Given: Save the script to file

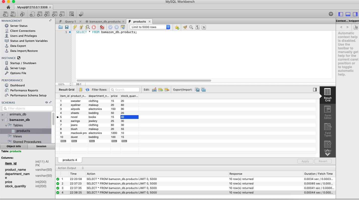Looking at the screenshot, I should click(x=67, y=27).
